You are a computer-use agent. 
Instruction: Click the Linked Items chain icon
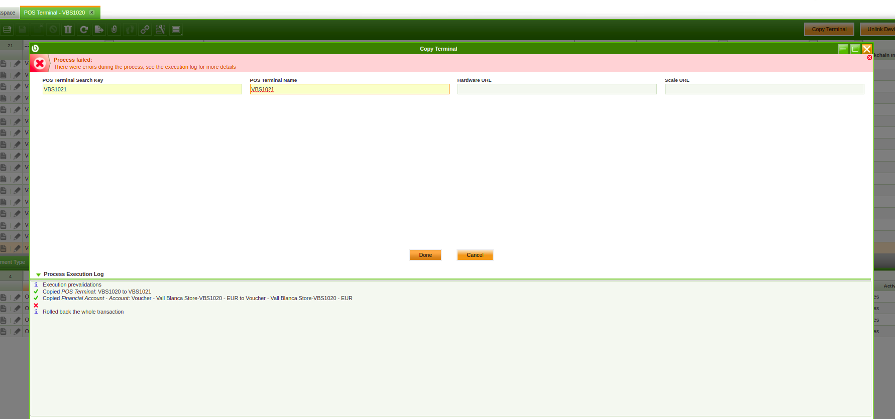click(145, 30)
